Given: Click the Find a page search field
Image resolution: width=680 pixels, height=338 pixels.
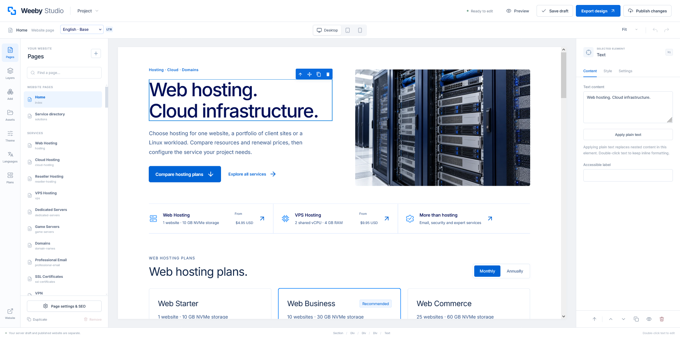Looking at the screenshot, I should click(x=64, y=73).
